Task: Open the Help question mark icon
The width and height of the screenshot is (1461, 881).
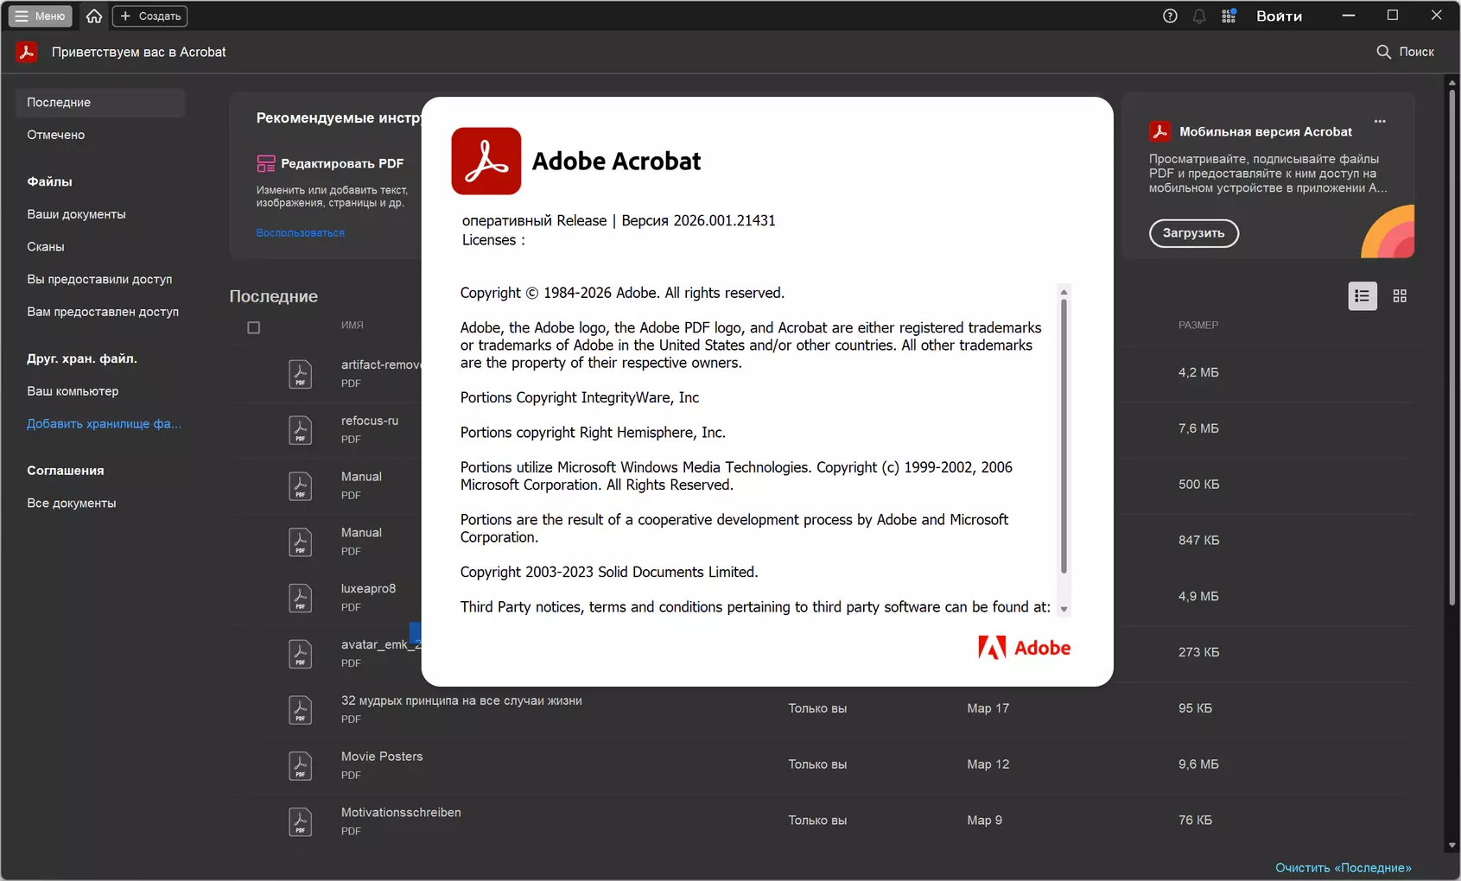Action: [x=1170, y=16]
